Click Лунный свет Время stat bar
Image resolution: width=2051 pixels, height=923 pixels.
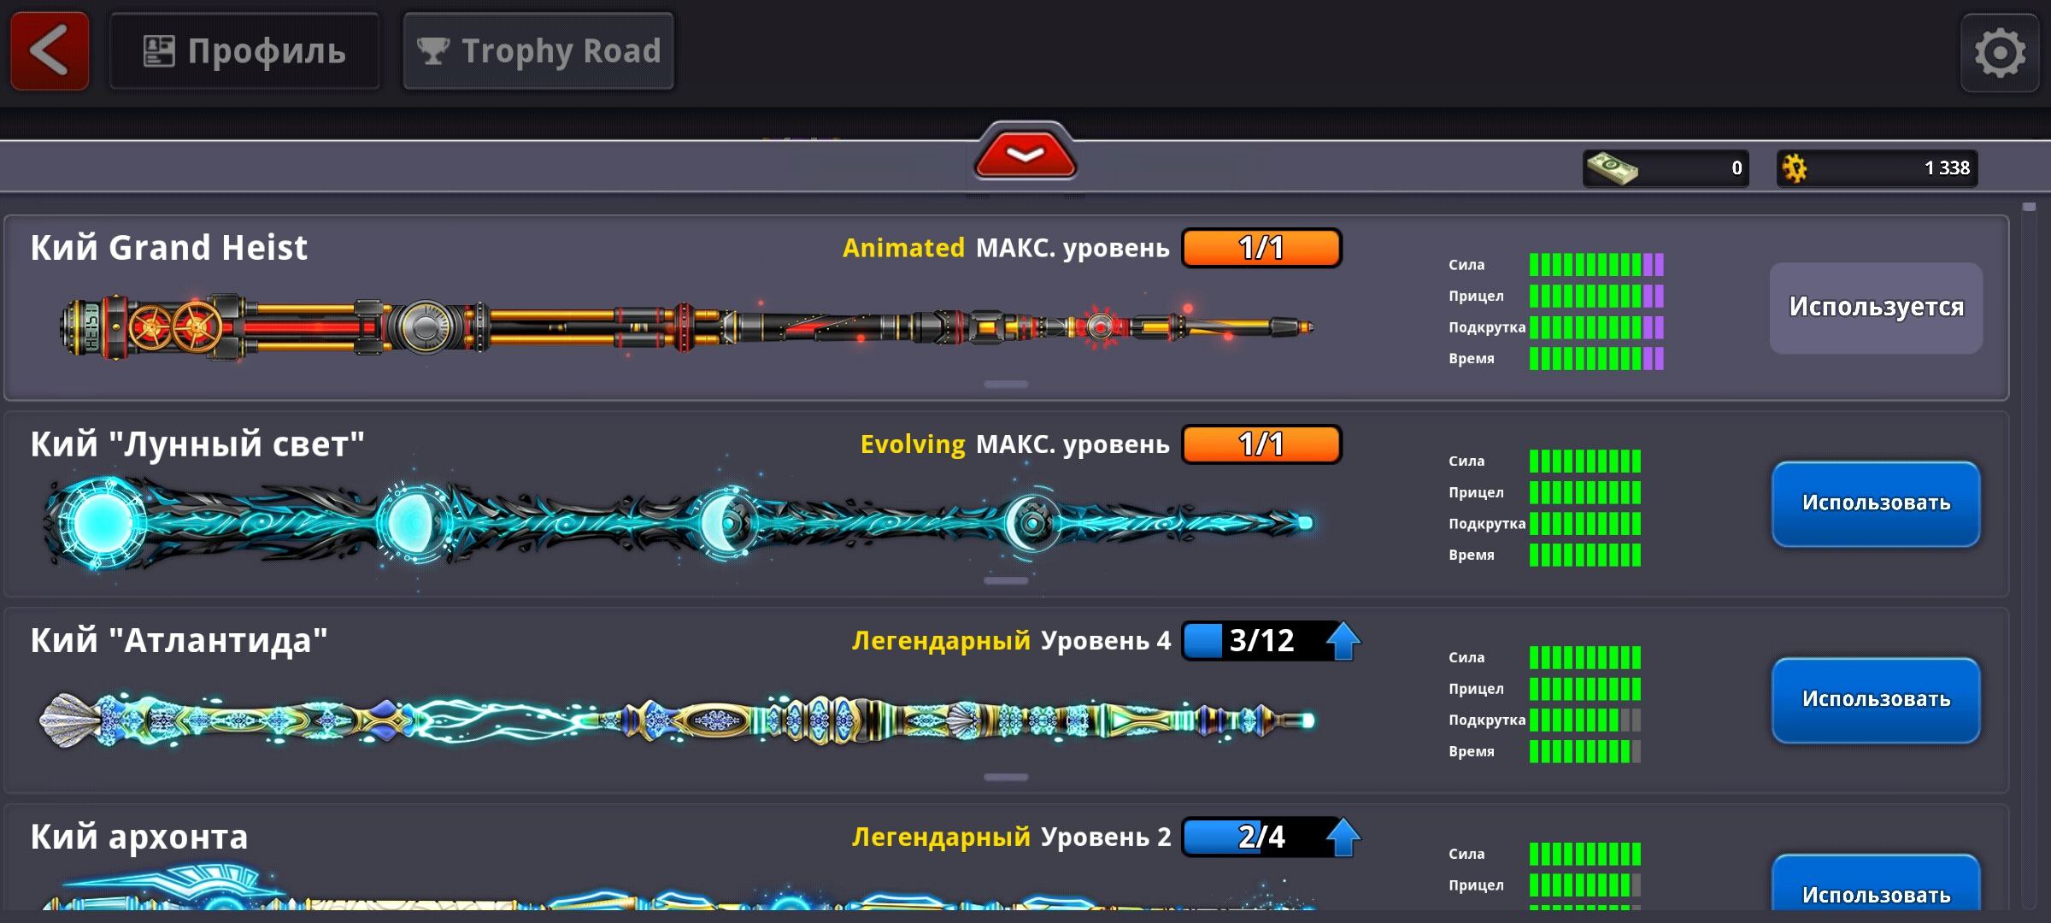click(1585, 556)
